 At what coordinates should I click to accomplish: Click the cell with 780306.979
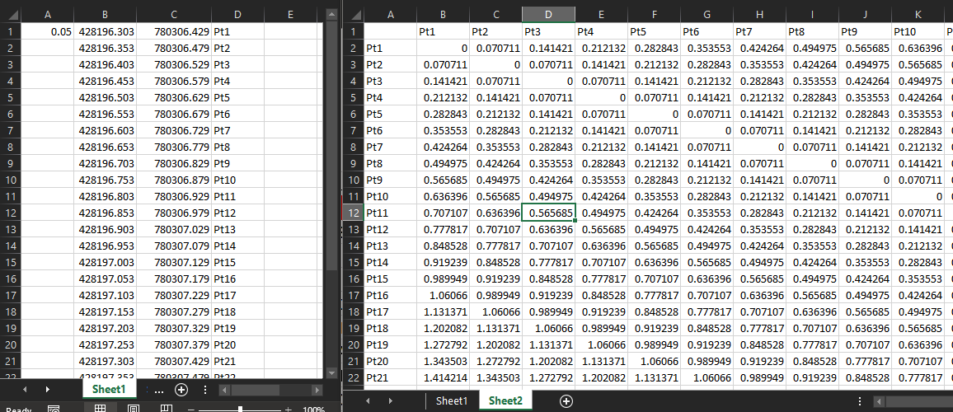[x=174, y=213]
